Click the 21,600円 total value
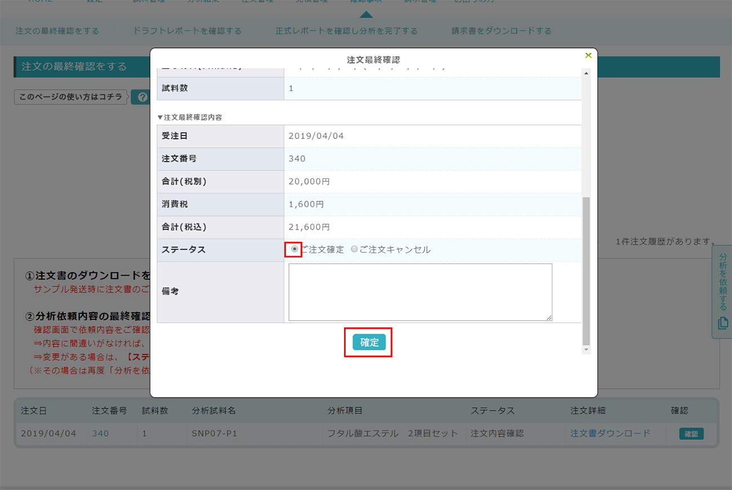 click(x=309, y=227)
